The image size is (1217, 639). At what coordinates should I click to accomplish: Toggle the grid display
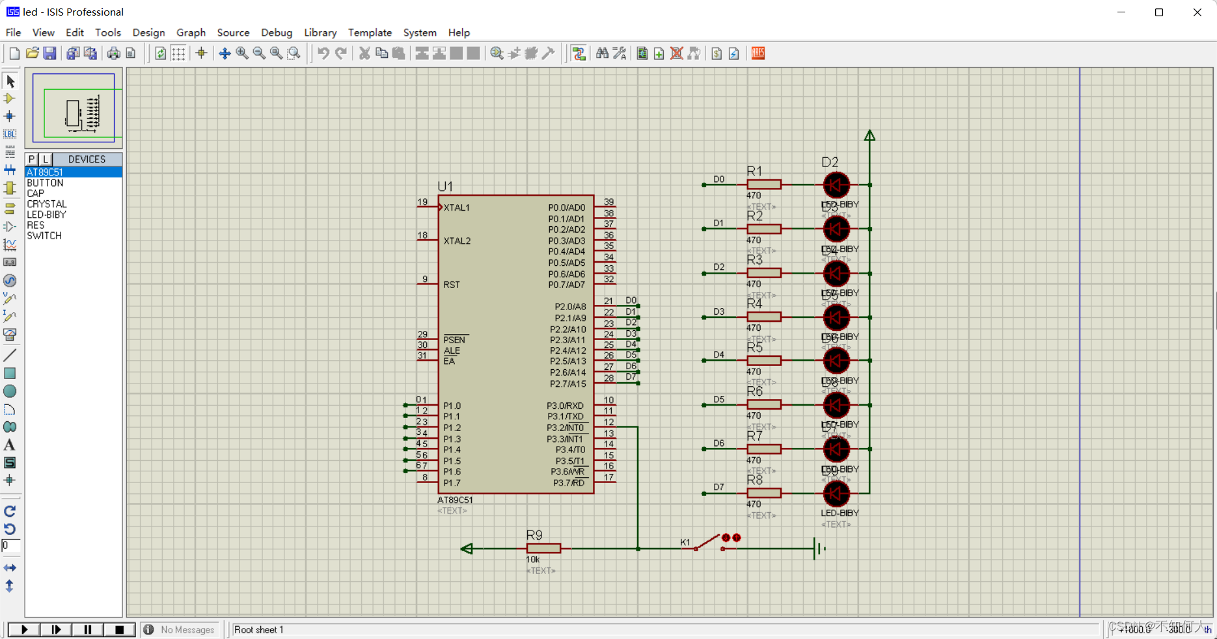tap(178, 53)
